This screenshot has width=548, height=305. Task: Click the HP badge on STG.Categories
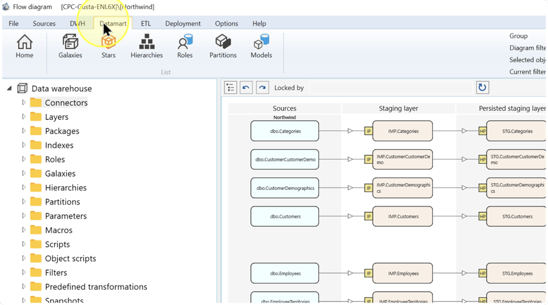coord(483,131)
